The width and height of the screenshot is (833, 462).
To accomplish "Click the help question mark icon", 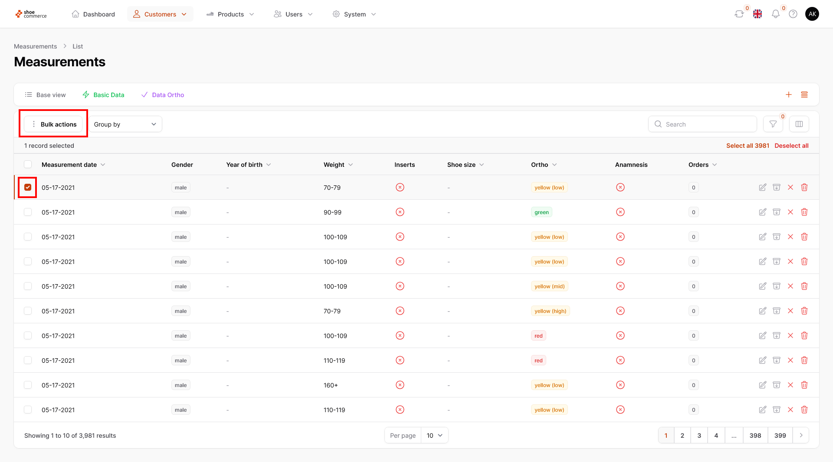I will pyautogui.click(x=793, y=14).
